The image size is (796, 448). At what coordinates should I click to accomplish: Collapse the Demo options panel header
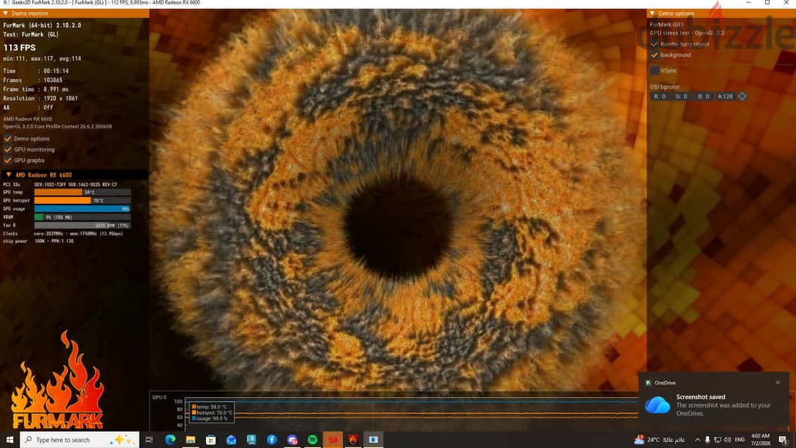[x=653, y=13]
